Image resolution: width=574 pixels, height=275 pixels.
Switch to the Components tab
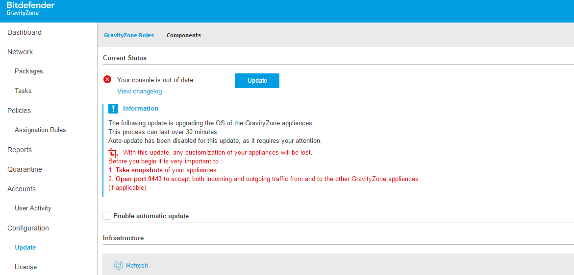coord(183,35)
